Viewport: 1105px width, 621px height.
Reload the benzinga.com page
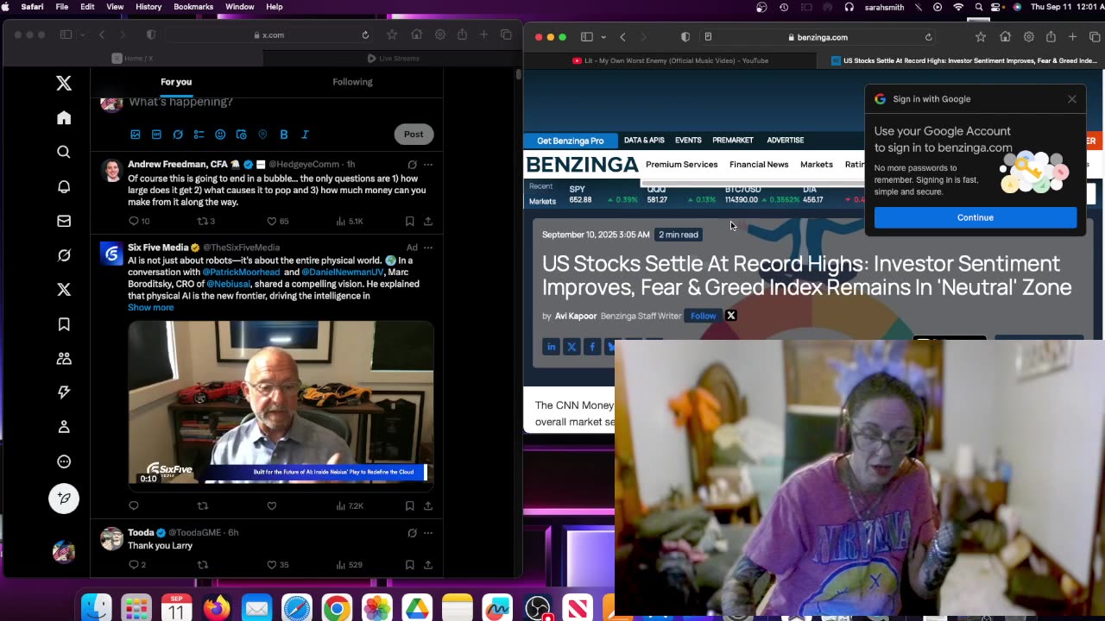pos(929,37)
